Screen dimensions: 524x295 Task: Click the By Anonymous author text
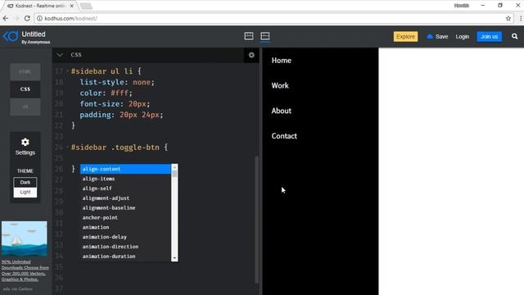tap(36, 42)
